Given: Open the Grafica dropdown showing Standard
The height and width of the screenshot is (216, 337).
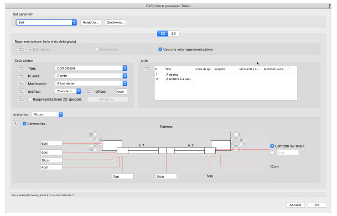Looking at the screenshot, I should (68, 91).
